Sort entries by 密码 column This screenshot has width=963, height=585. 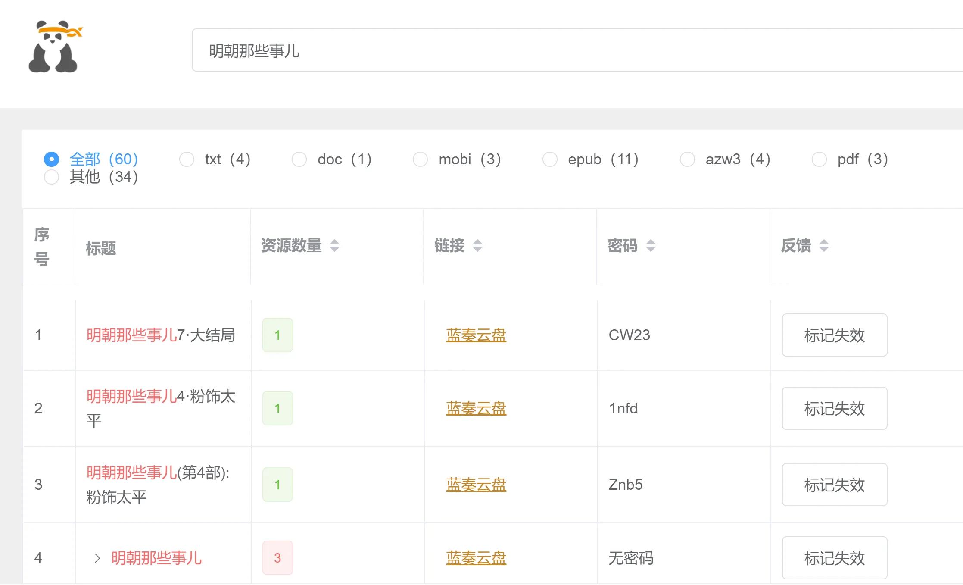pos(651,245)
